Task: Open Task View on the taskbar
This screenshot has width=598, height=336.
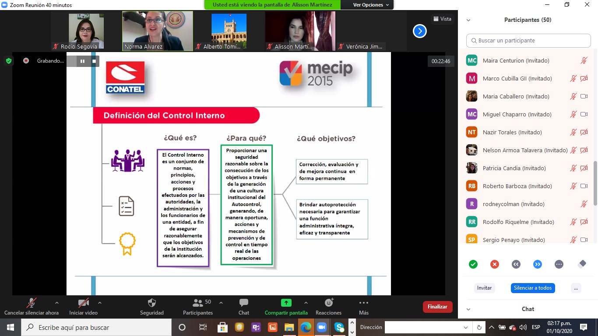Action: click(203, 327)
